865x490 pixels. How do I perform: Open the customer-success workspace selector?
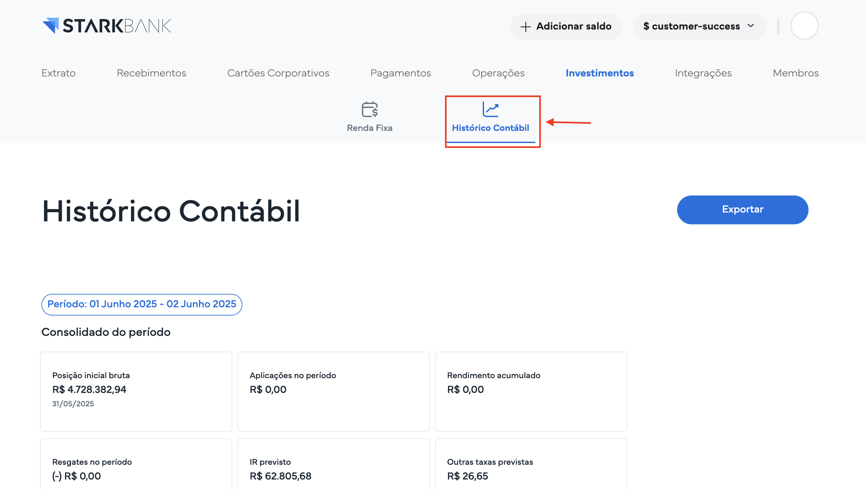click(699, 26)
